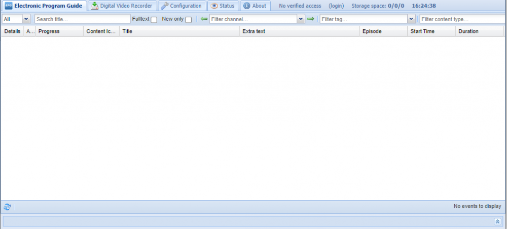Switch to the Status tab

[223, 6]
